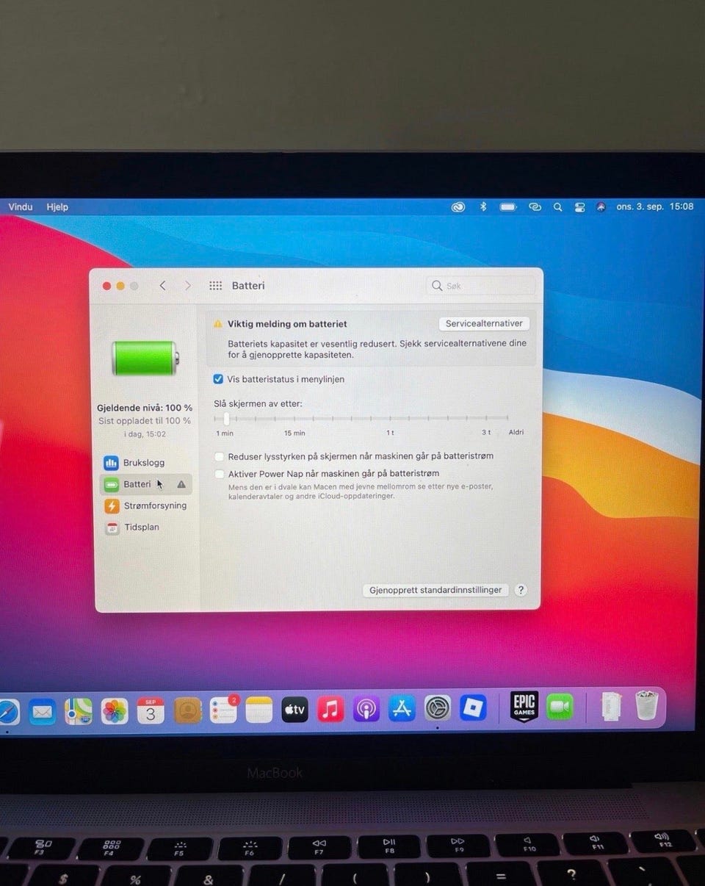
Task: Open Spotlight search in menu bar
Action: tap(558, 207)
